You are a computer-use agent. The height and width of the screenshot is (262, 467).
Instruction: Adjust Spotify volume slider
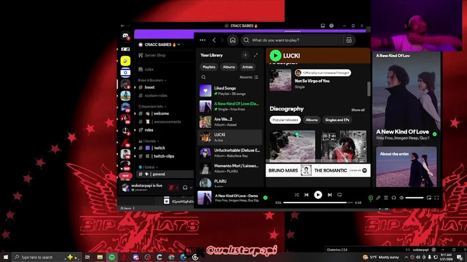[x=414, y=198]
